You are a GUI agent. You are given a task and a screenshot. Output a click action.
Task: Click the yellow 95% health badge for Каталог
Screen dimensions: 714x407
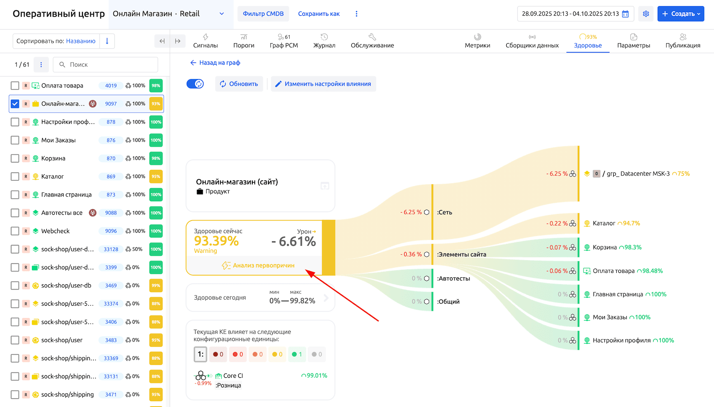[156, 176]
